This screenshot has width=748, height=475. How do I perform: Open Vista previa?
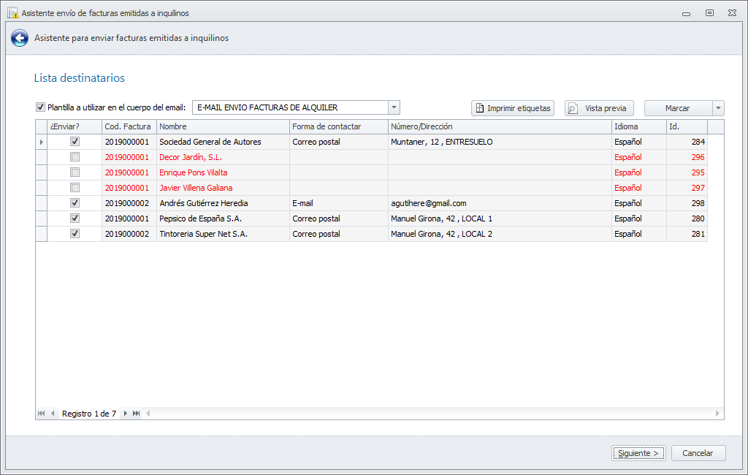[599, 108]
